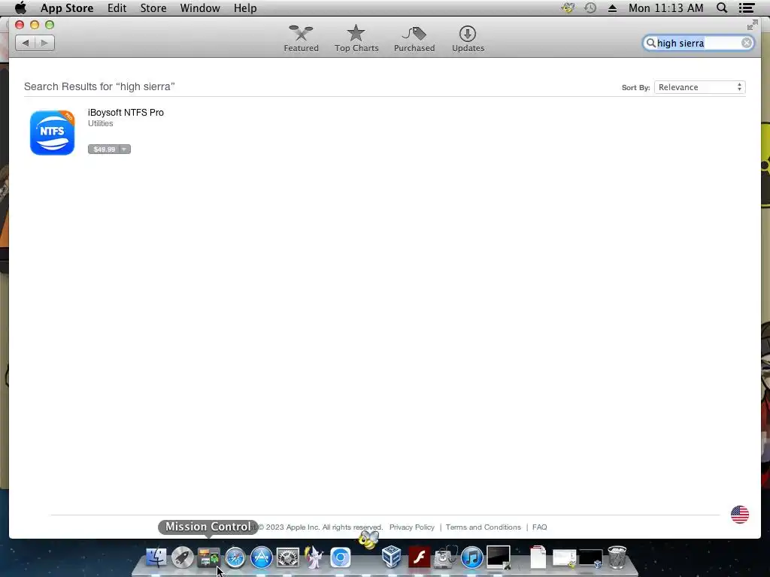The width and height of the screenshot is (770, 577).
Task: Open the Chromium icon in the dock
Action: tap(341, 558)
